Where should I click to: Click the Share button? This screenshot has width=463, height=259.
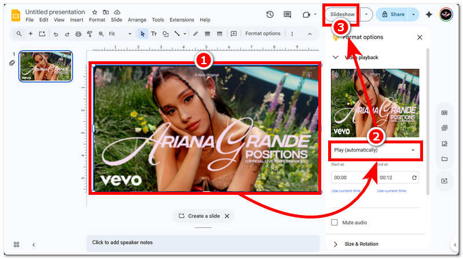[x=393, y=14]
